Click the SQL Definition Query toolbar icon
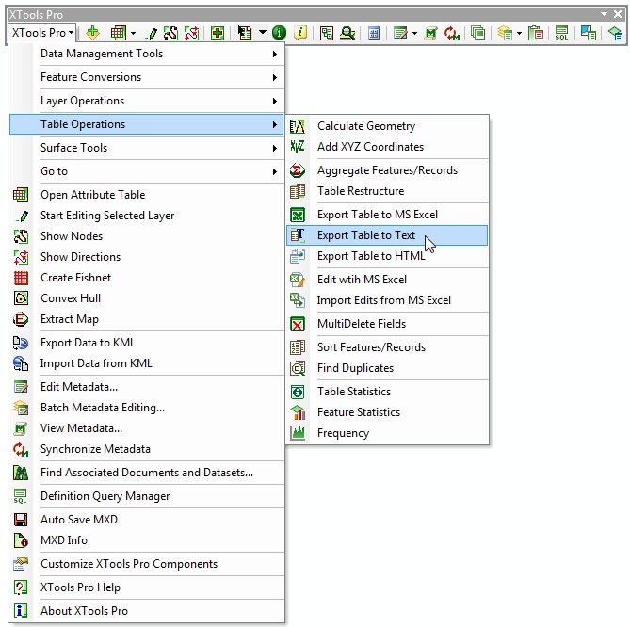 point(561,33)
